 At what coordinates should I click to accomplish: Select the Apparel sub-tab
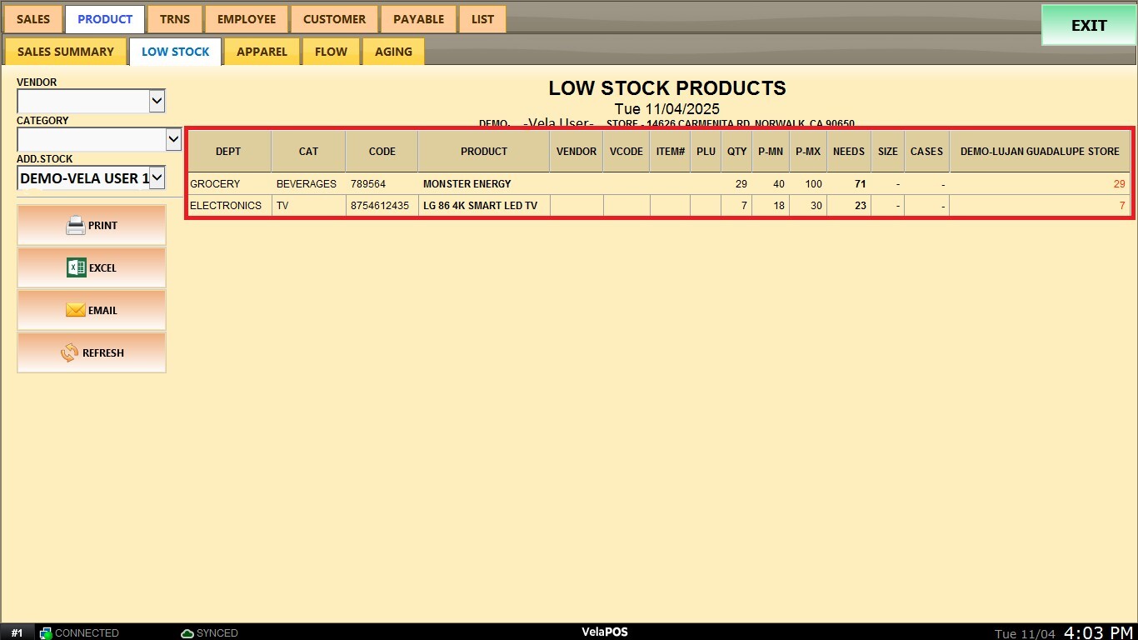coord(262,52)
